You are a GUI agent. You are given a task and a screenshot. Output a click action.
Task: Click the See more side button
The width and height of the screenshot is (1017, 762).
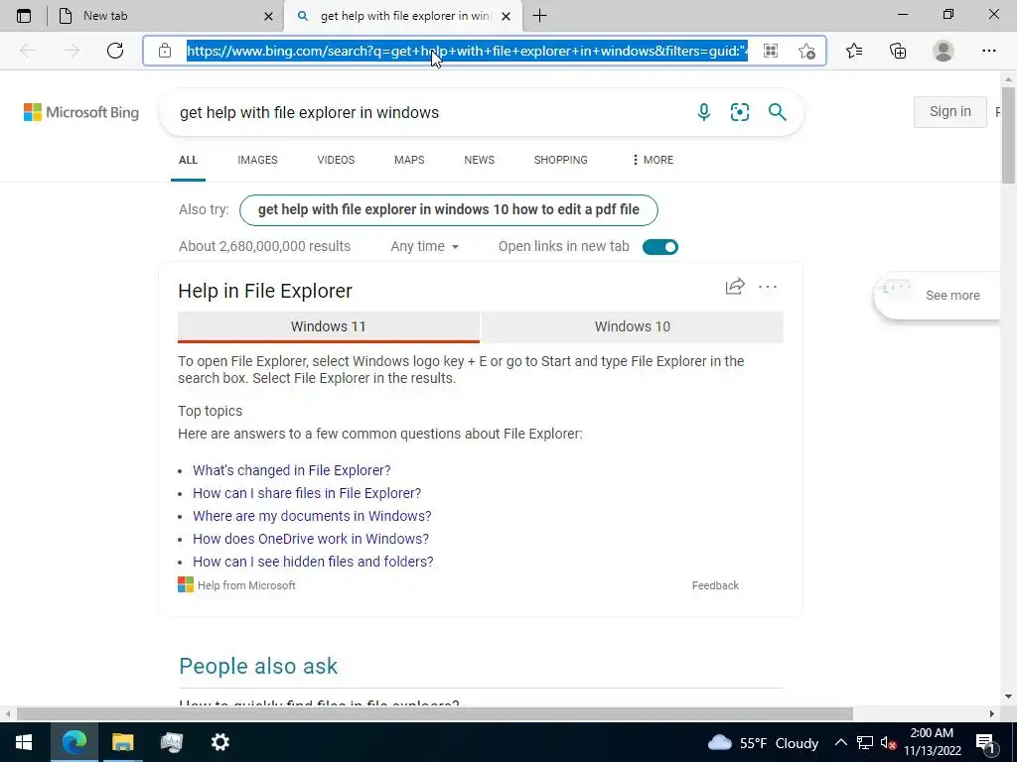(939, 296)
